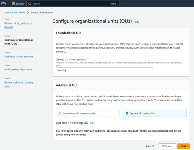The width and height of the screenshot is (194, 150).
Task: Click the Step 2 label
Action: [x=8, y=36]
